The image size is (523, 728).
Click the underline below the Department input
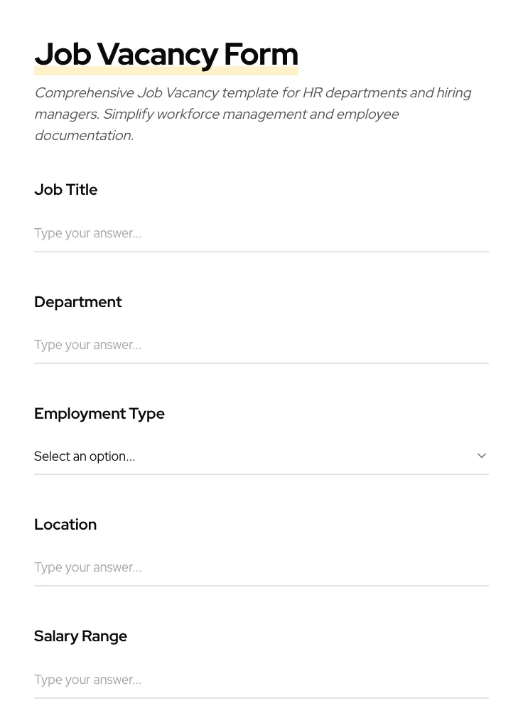tap(261, 363)
